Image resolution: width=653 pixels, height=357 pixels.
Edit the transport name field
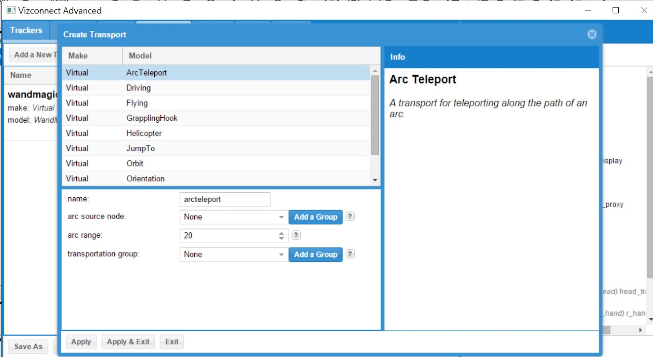[225, 199]
